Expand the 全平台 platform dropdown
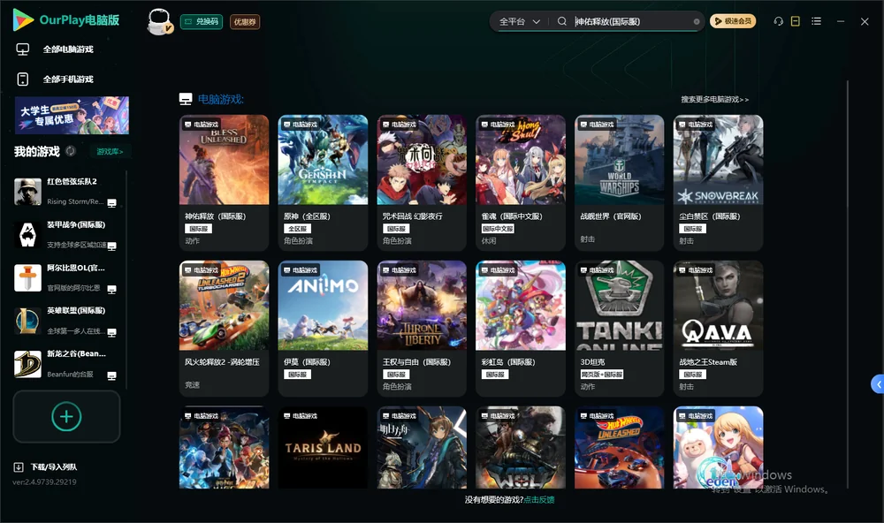 click(519, 21)
